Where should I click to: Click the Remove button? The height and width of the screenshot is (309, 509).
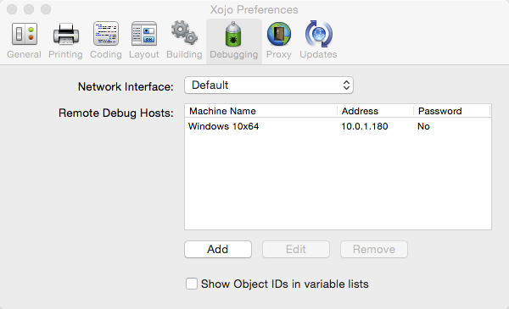tap(374, 250)
